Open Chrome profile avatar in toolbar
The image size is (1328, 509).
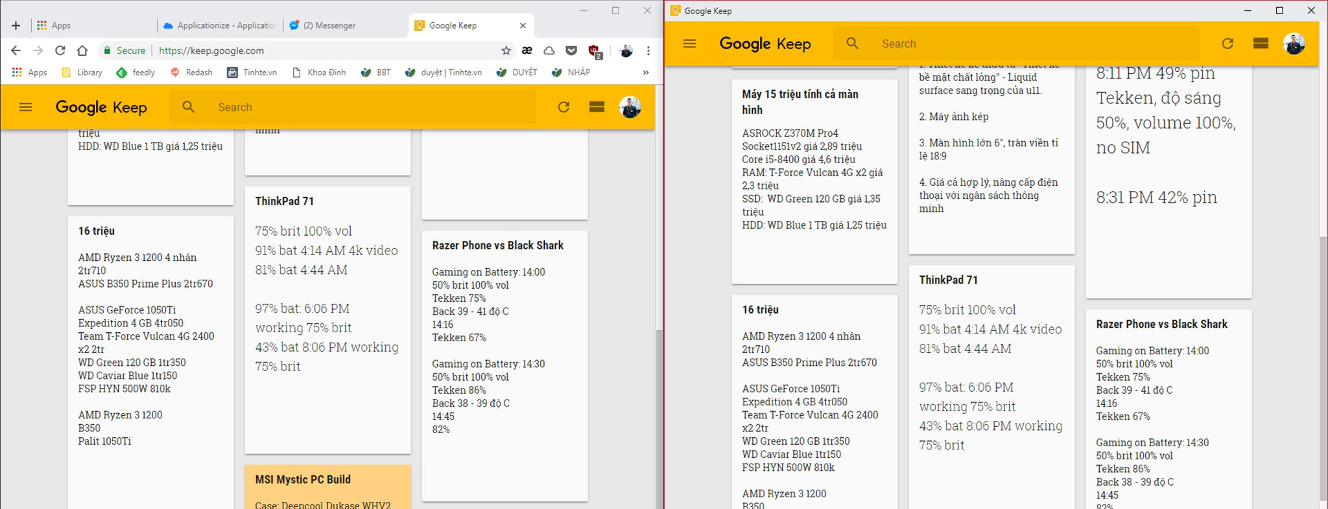pos(626,51)
